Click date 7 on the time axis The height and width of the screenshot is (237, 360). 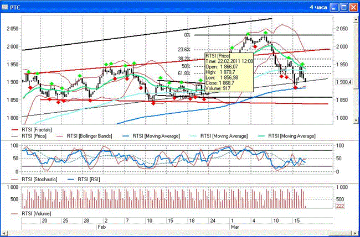[x=127, y=221]
